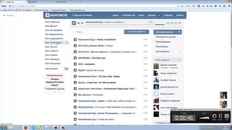
Task: Click the track progress bar in player
Action: click(x=119, y=25)
